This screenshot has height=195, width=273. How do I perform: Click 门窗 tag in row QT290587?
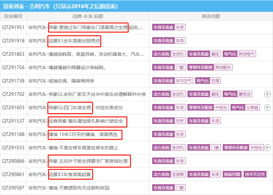tap(180, 188)
